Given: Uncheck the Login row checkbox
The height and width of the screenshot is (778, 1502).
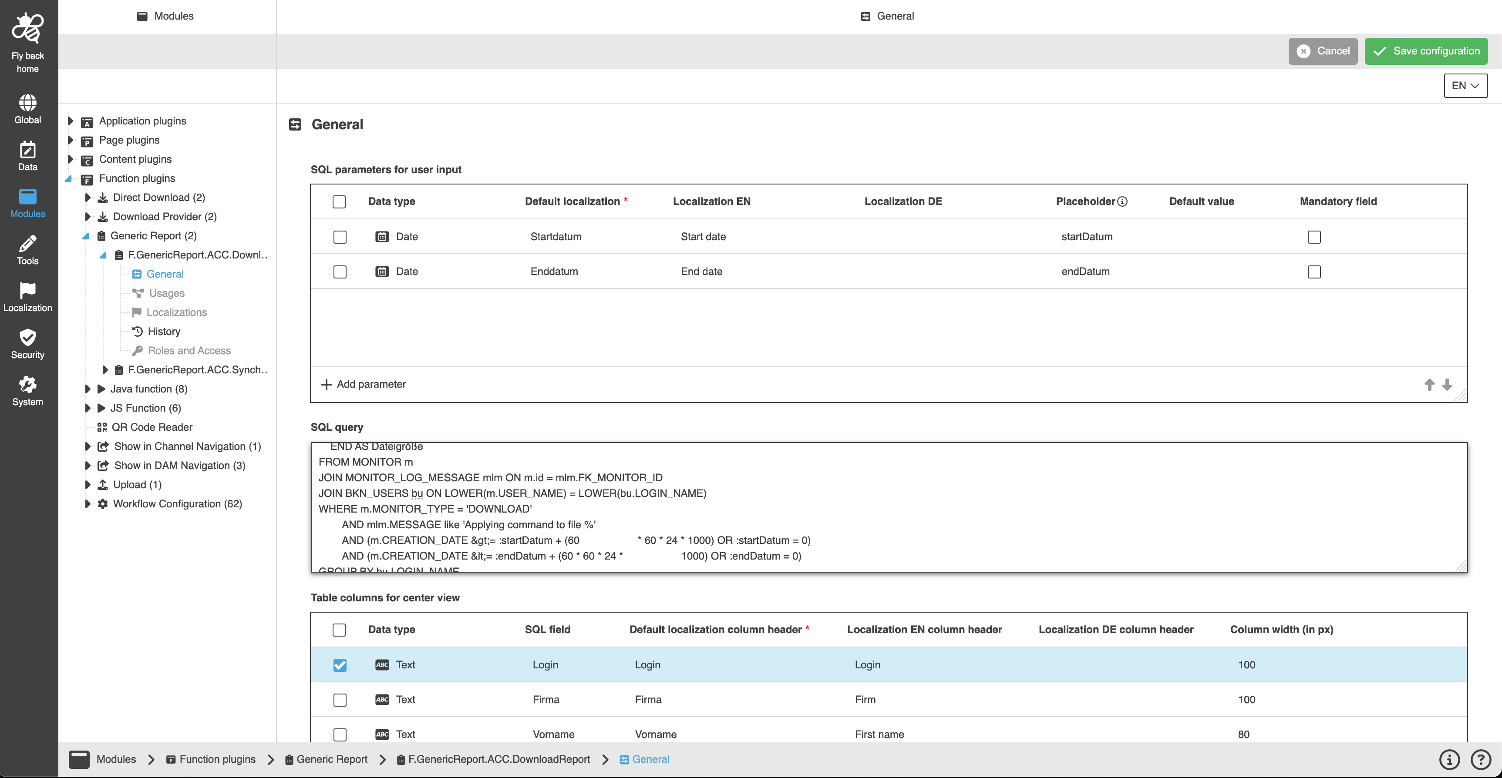Looking at the screenshot, I should pos(339,665).
